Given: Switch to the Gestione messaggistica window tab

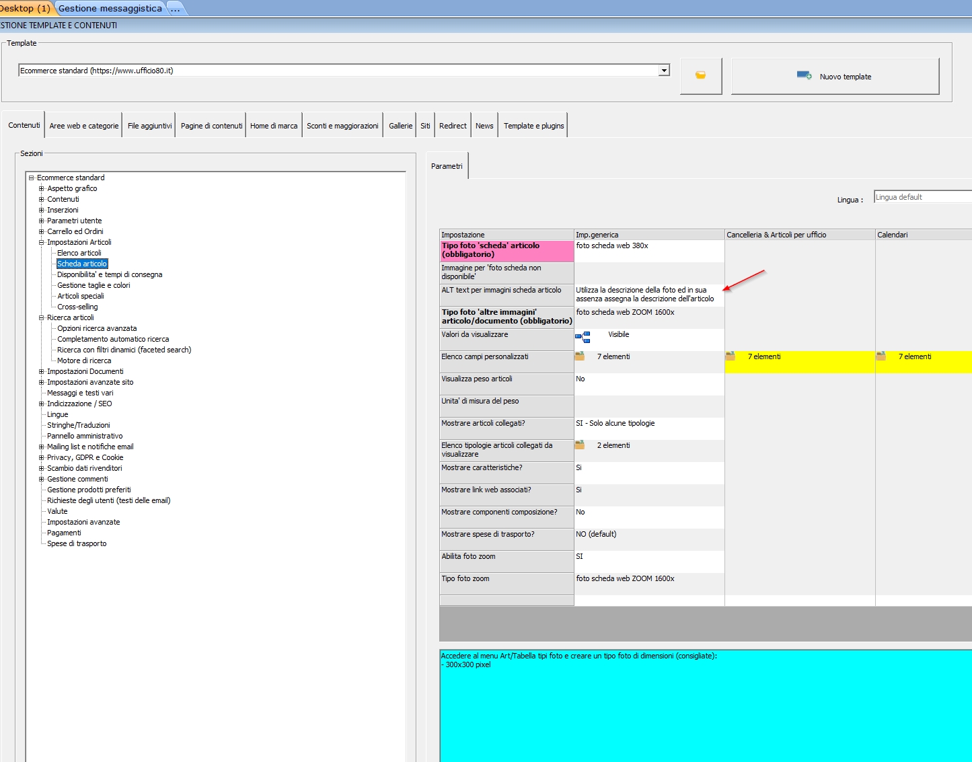Looking at the screenshot, I should click(110, 8).
